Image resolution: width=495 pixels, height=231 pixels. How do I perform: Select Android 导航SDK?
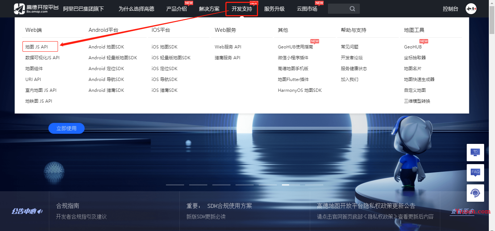pos(106,80)
